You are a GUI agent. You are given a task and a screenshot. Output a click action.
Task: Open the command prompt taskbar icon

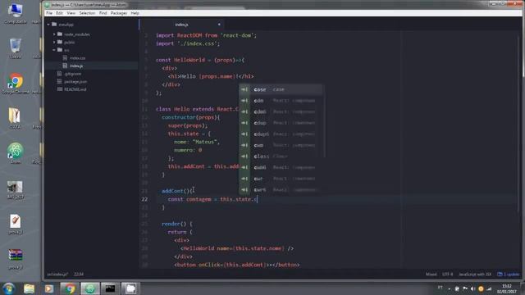pyautogui.click(x=110, y=288)
